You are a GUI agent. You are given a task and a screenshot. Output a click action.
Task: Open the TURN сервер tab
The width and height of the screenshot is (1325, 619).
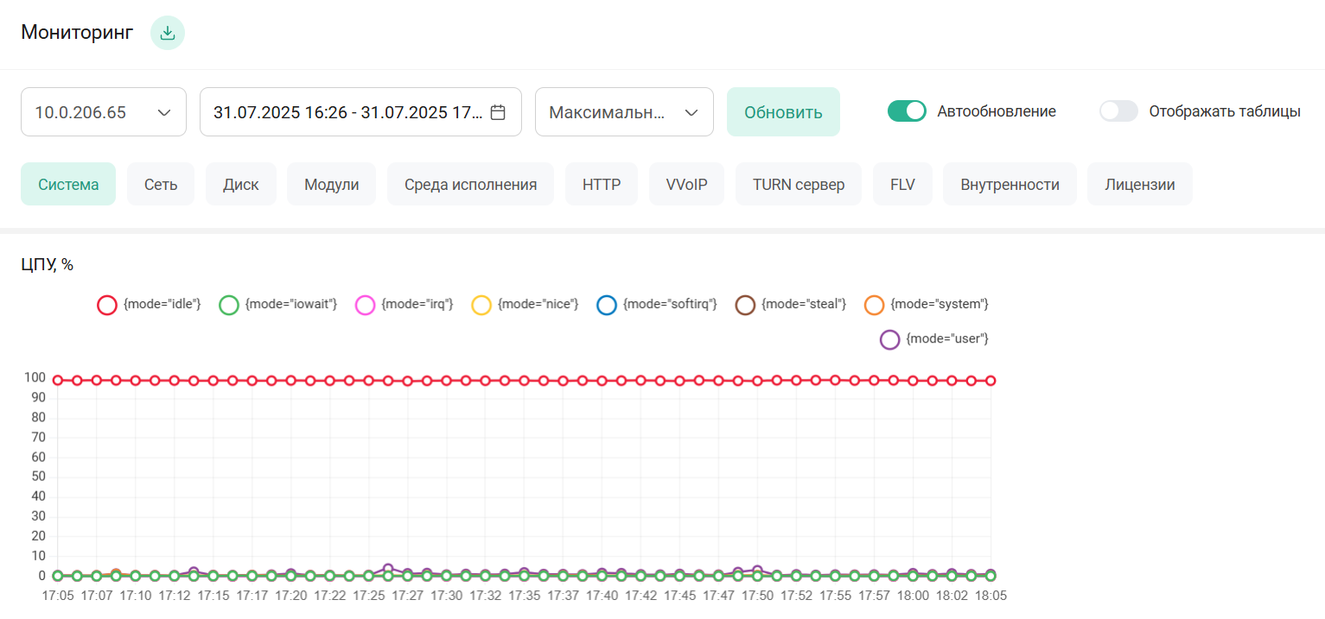pos(798,185)
